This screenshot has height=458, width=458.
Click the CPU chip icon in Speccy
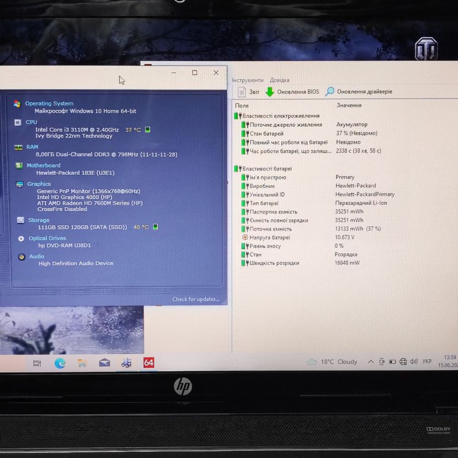click(x=18, y=122)
